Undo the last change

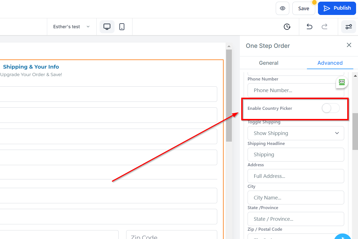[309, 27]
